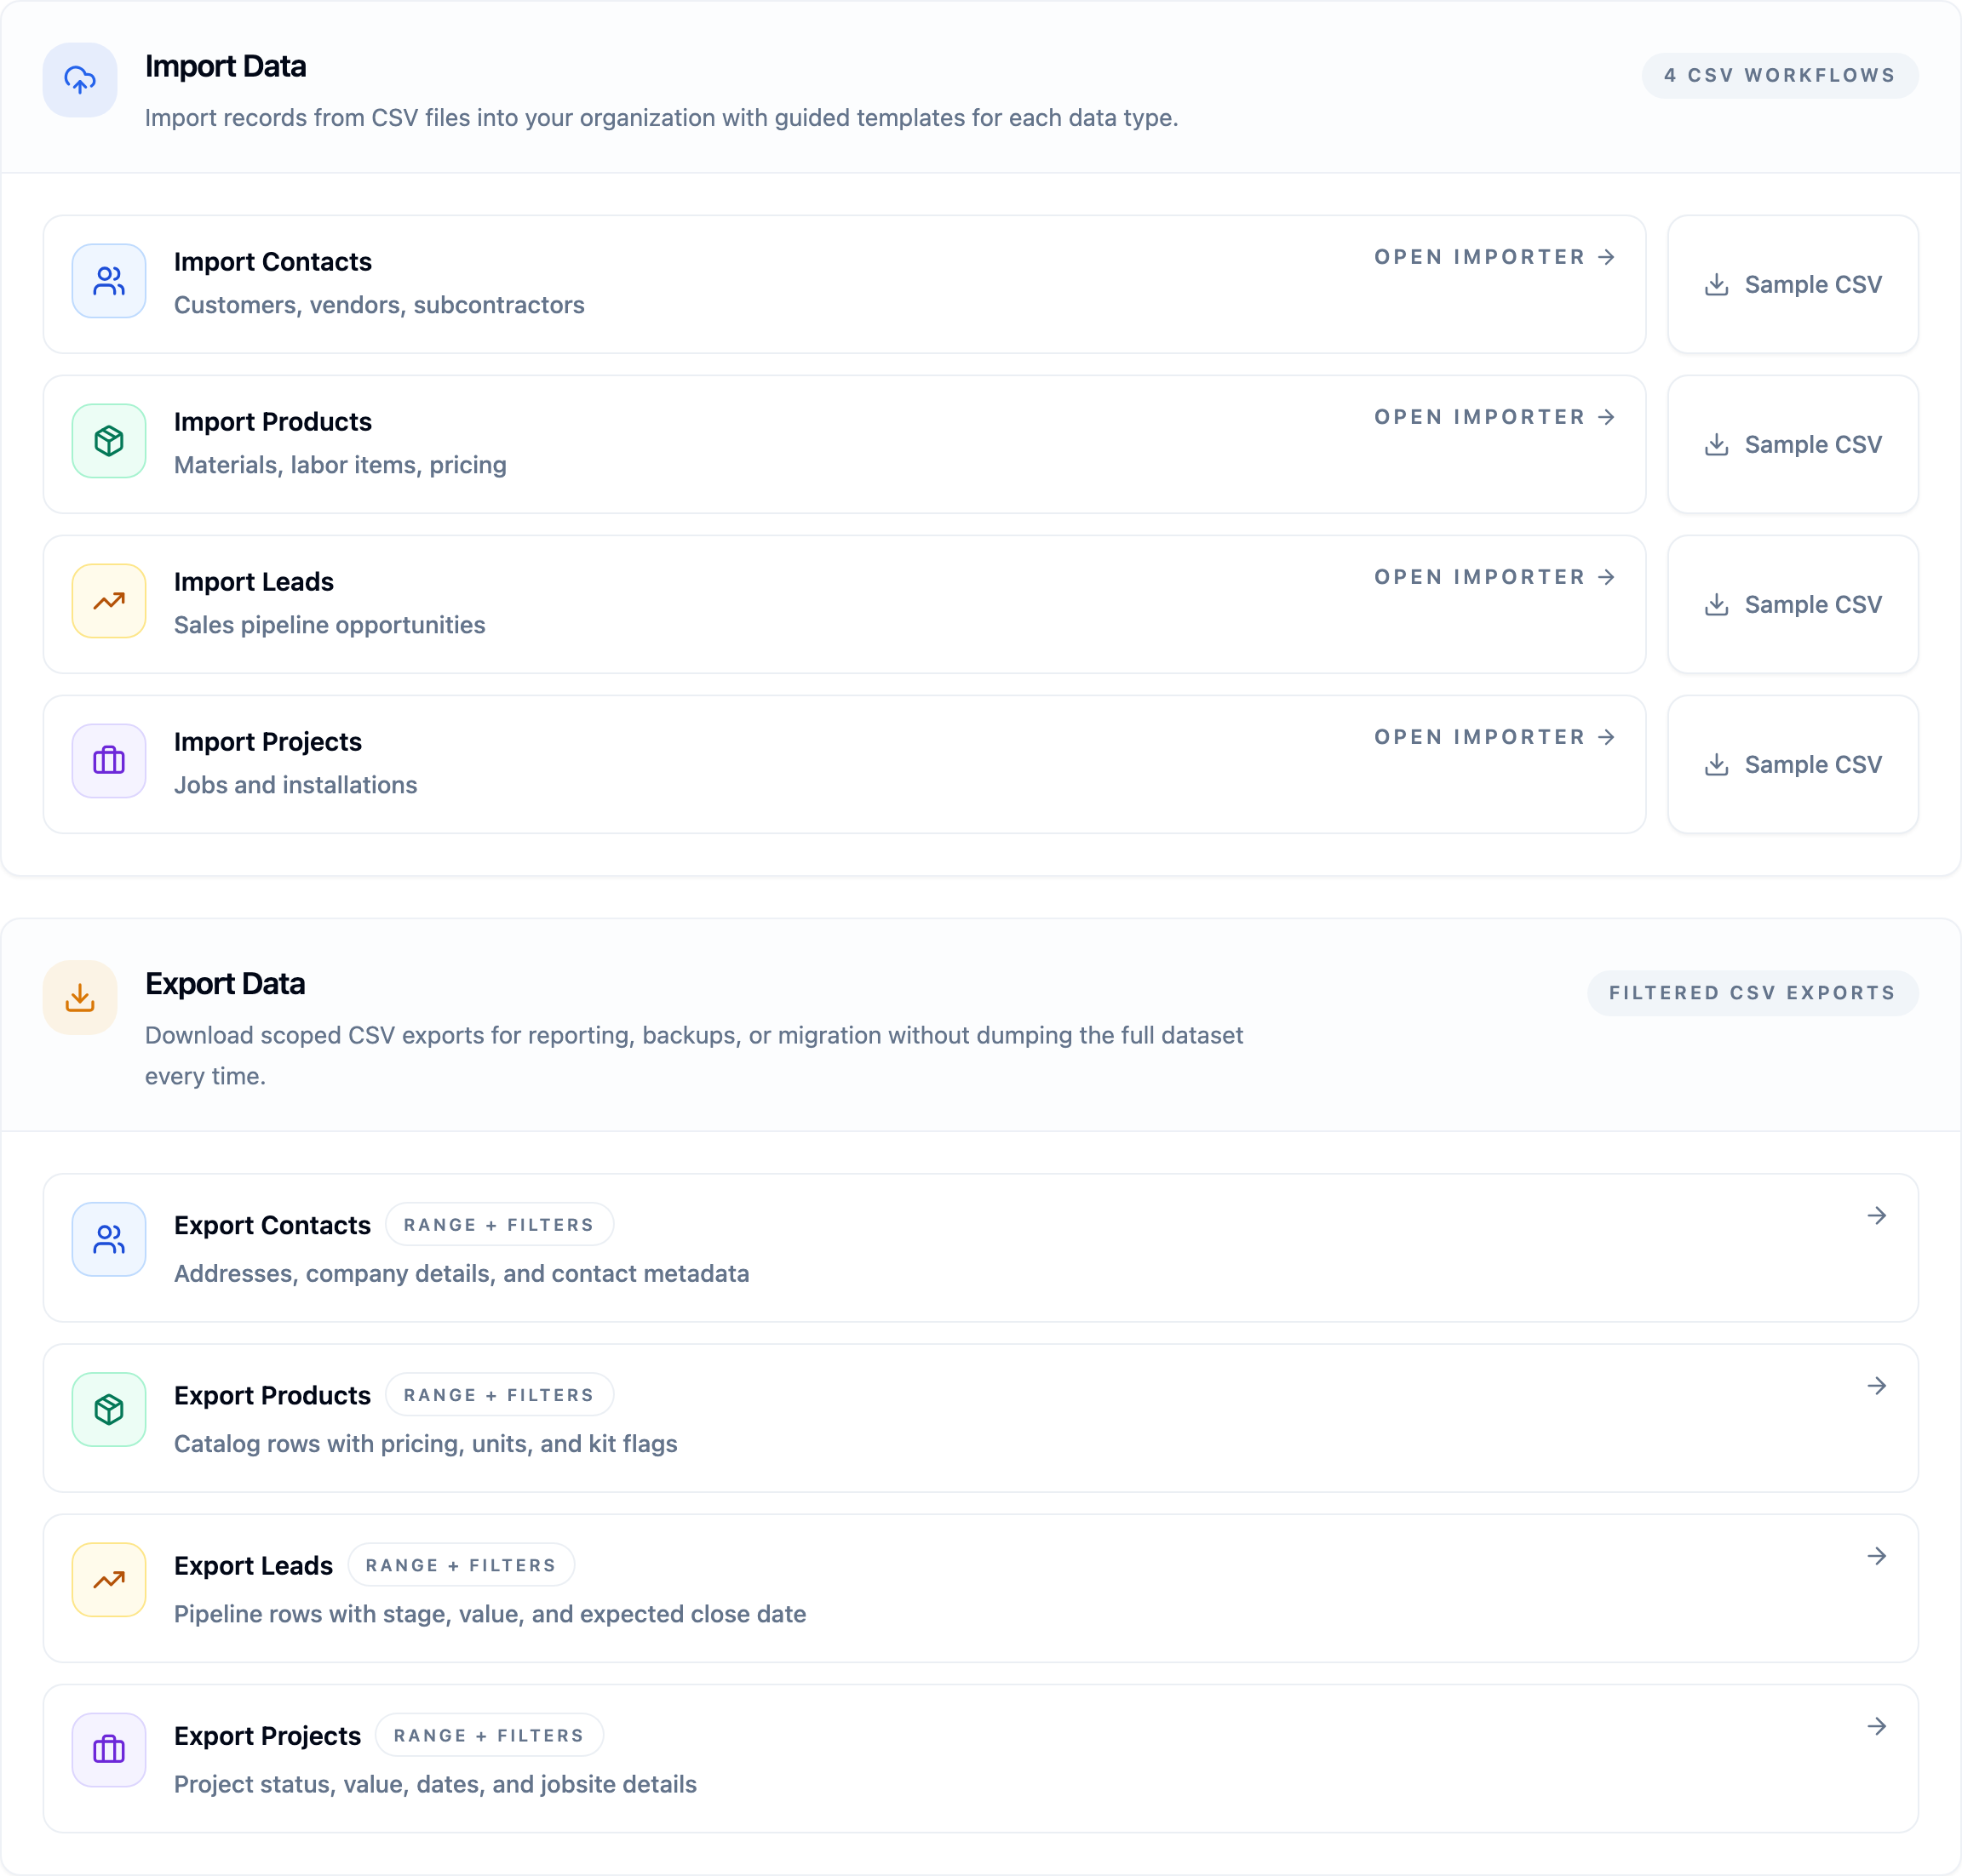Click the Export Products box icon
This screenshot has height=1876, width=1962.
(x=109, y=1409)
